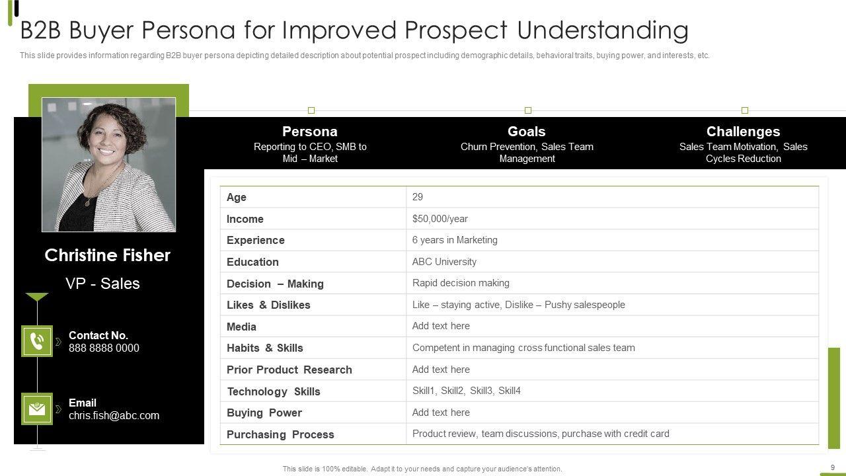The width and height of the screenshot is (846, 476).
Task: Click the Prior Product Research text field
Action: click(x=441, y=370)
